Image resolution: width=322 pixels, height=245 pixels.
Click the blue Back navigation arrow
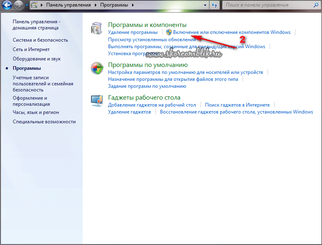[7, 5]
